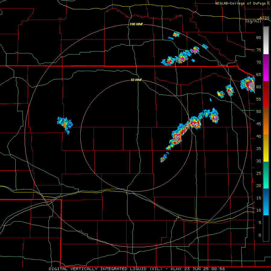The height and width of the screenshot is (271, 271).
Task: Click the 15 value on the scale
Action: click(x=259, y=198)
